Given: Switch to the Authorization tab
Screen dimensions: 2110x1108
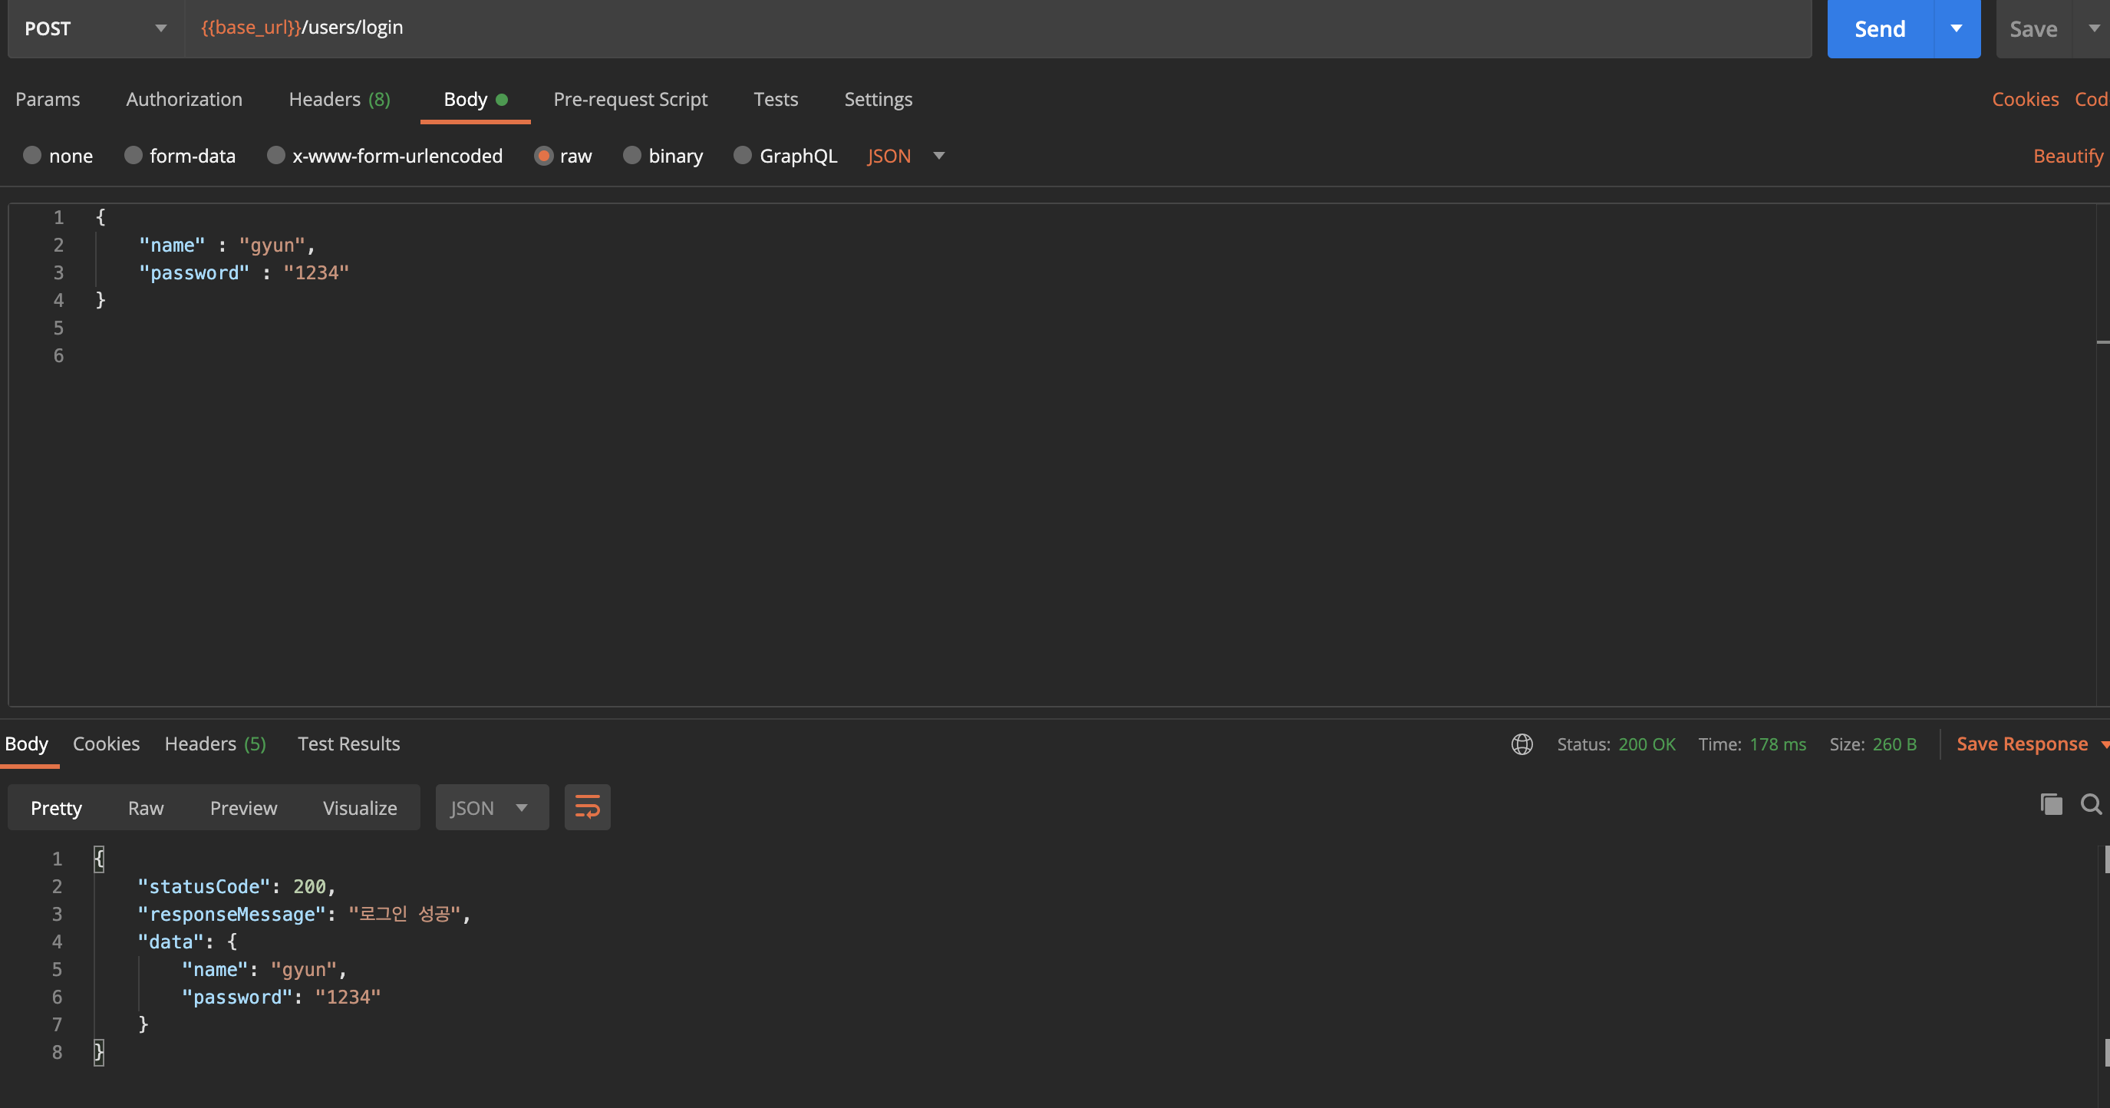Looking at the screenshot, I should tap(183, 99).
